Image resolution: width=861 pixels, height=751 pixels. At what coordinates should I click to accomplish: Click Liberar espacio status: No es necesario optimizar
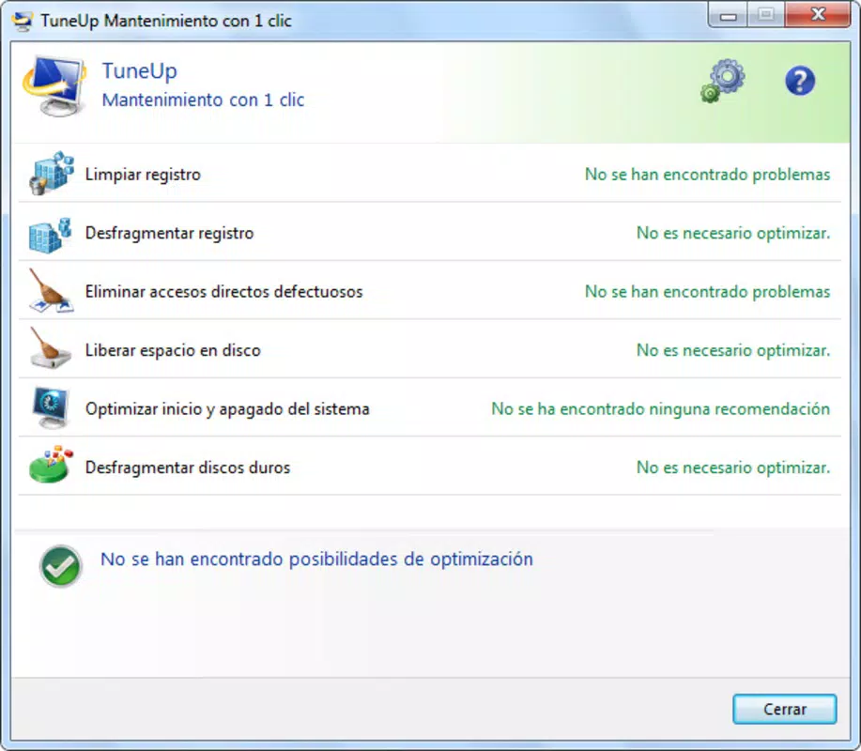tap(733, 350)
